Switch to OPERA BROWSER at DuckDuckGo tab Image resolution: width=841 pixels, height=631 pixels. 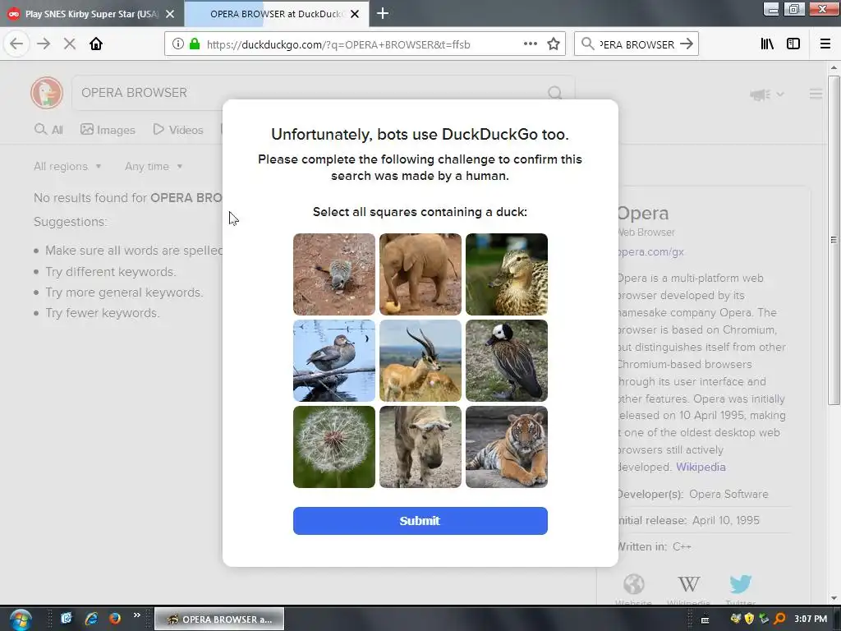[277, 14]
